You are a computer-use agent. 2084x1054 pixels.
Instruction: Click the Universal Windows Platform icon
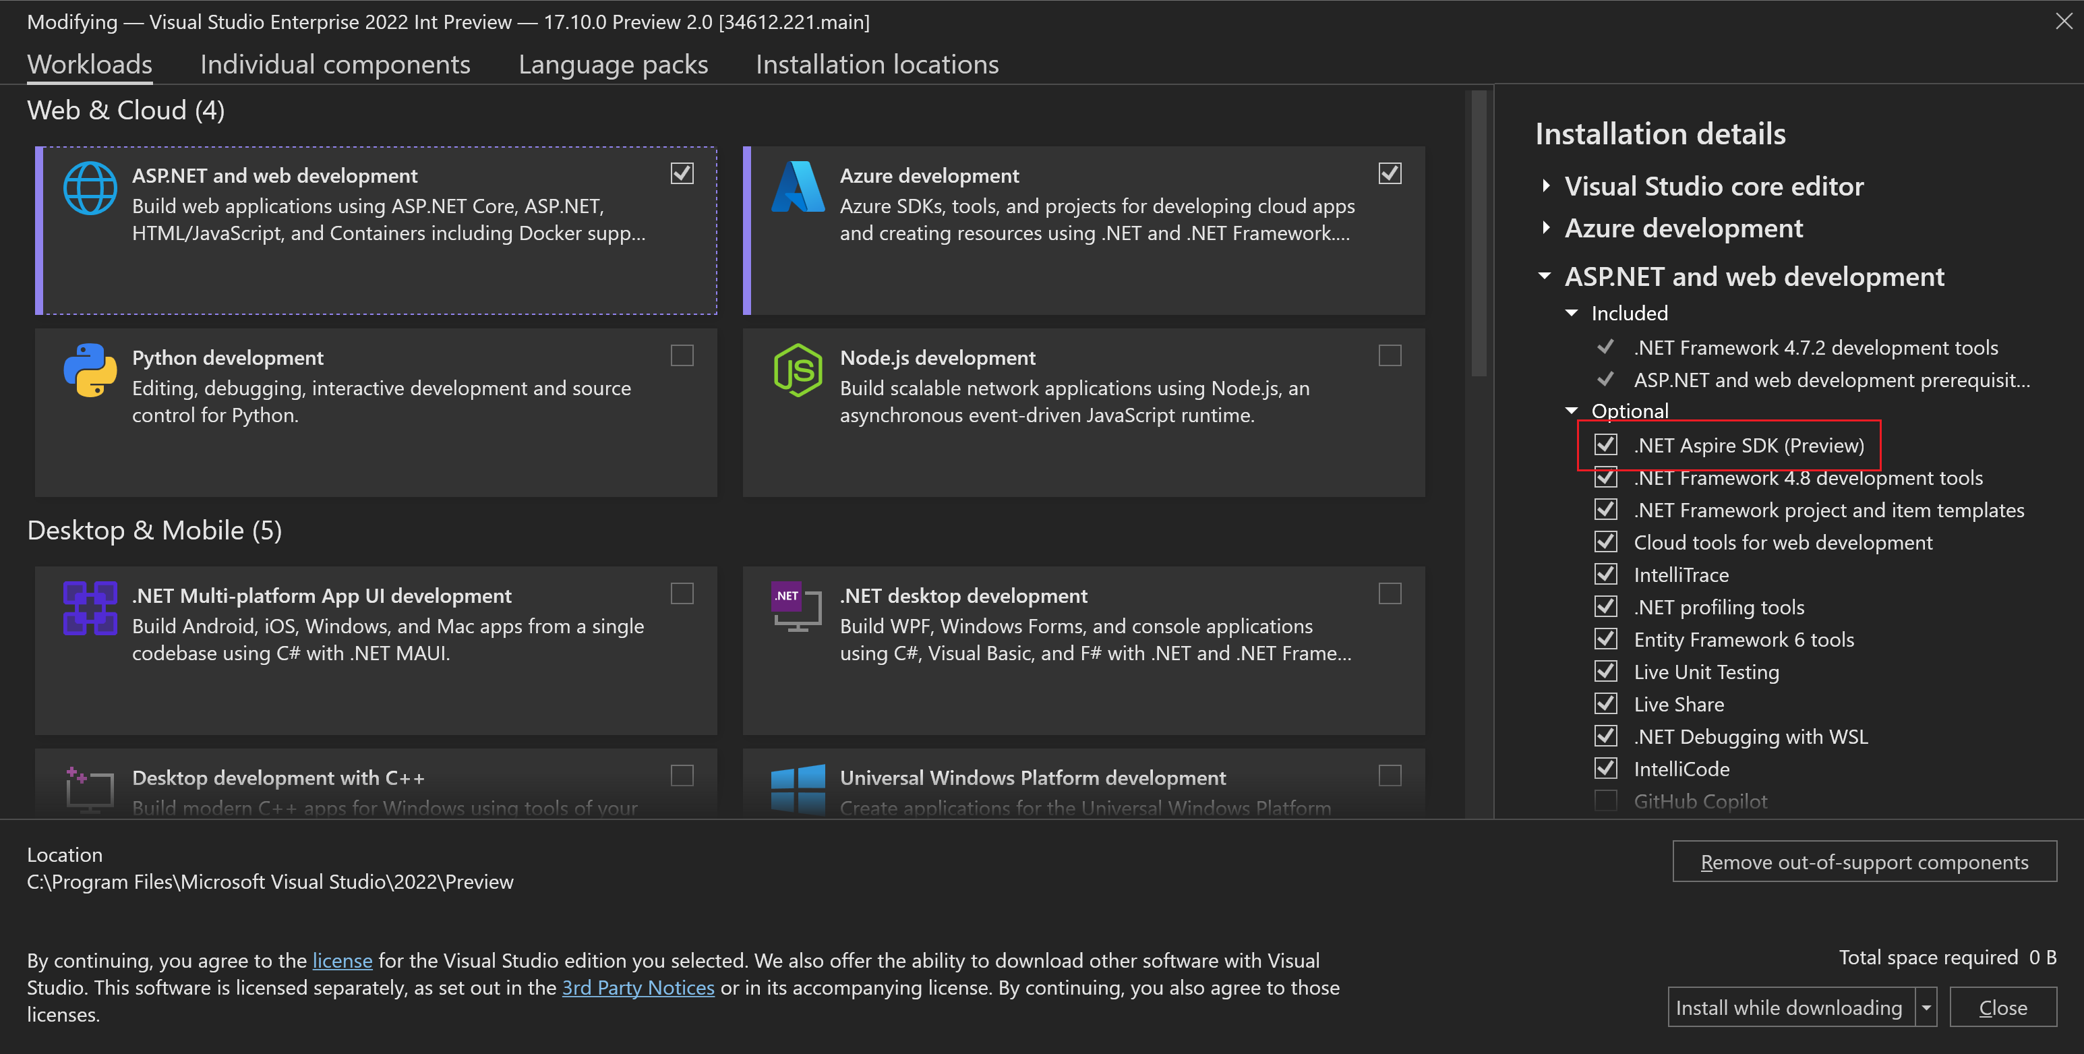pos(798,790)
